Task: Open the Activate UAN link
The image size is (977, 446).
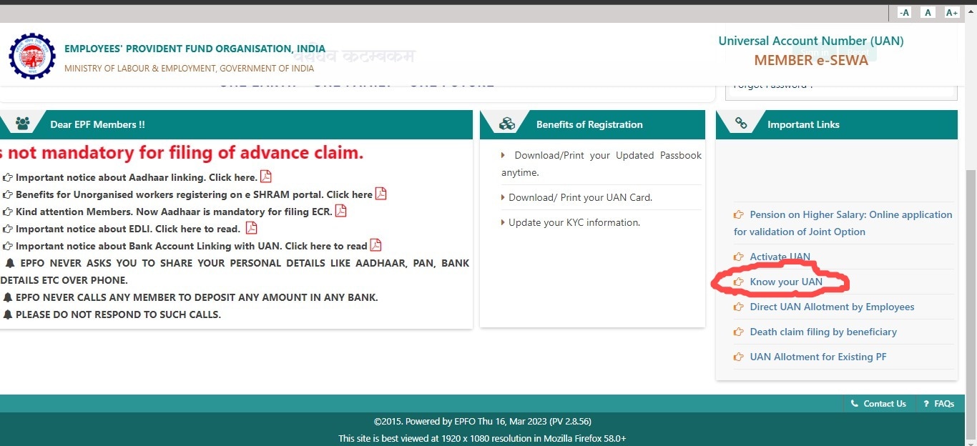Action: [780, 257]
